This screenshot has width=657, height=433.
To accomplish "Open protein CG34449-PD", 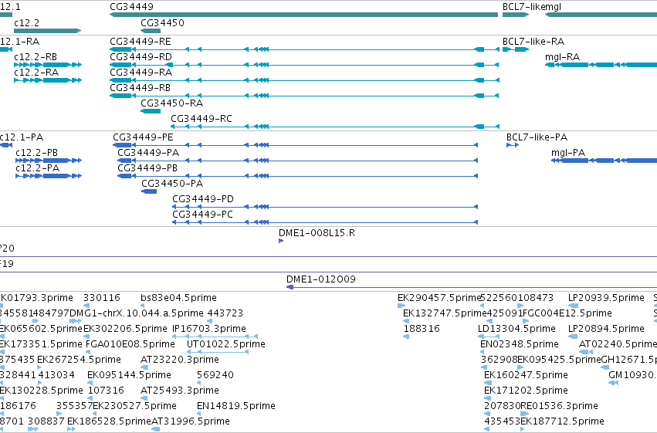I will [x=203, y=199].
